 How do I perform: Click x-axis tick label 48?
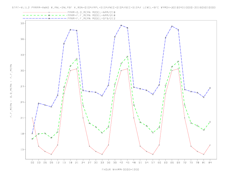point(134,163)
